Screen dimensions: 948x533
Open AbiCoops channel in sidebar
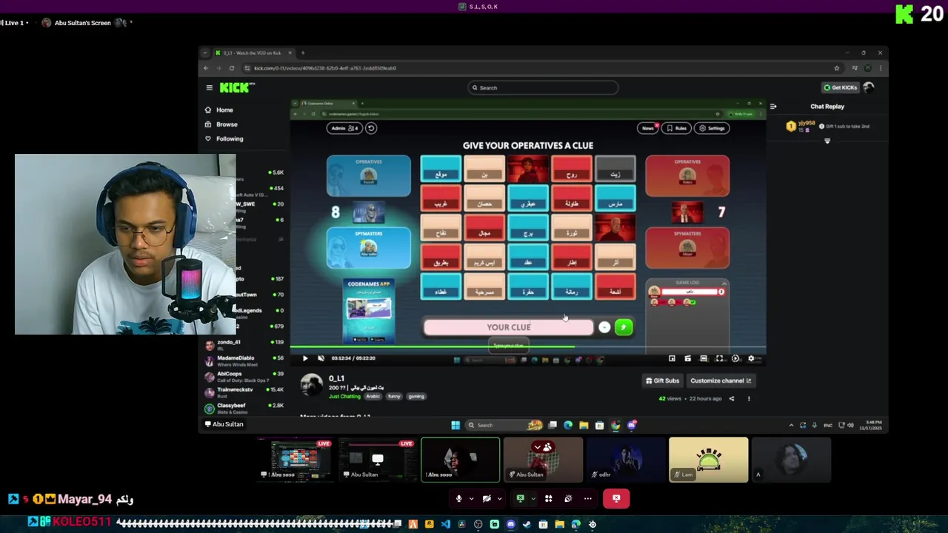[x=244, y=376]
